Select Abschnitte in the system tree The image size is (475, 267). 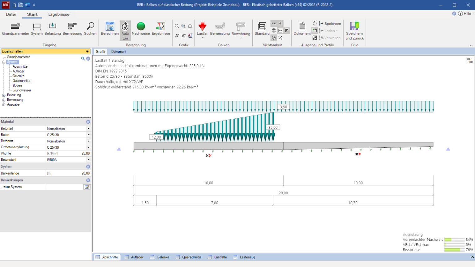(x=20, y=66)
